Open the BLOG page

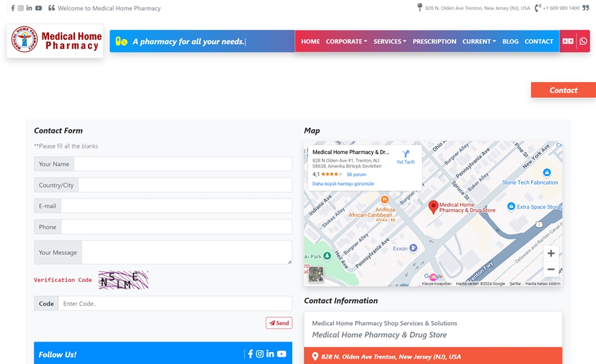tap(510, 41)
